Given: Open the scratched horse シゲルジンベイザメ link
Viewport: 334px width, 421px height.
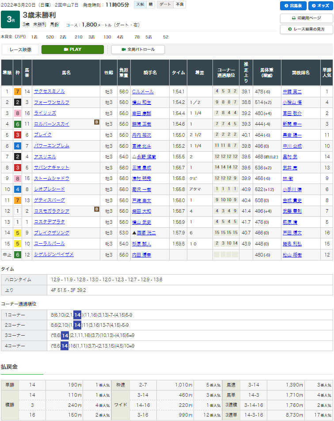Looking at the screenshot, I should tap(53, 255).
